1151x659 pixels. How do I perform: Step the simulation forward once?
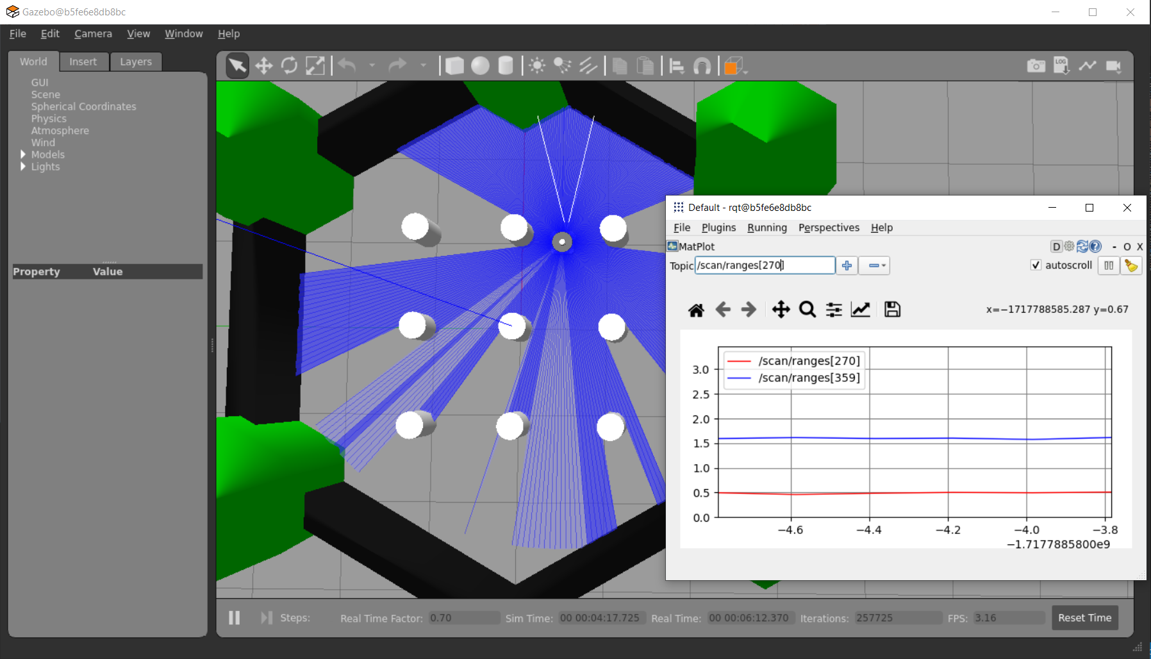(266, 618)
